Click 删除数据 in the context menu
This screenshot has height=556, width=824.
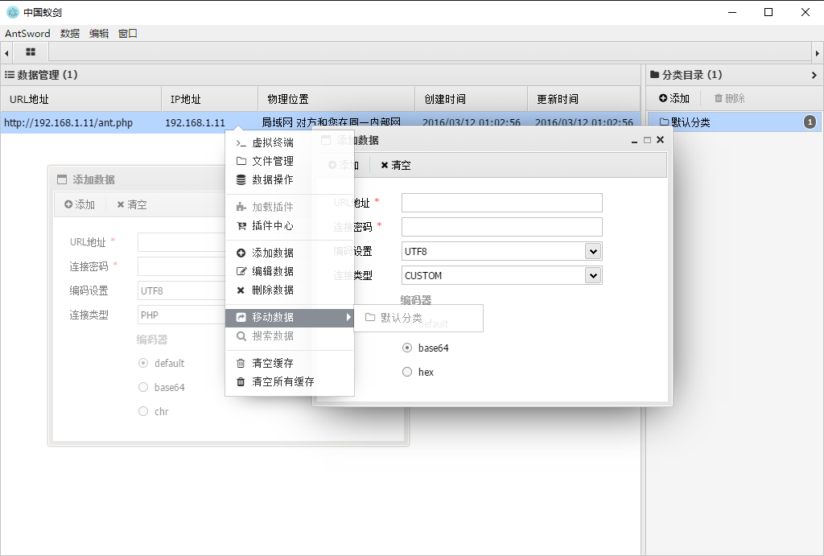289,290
